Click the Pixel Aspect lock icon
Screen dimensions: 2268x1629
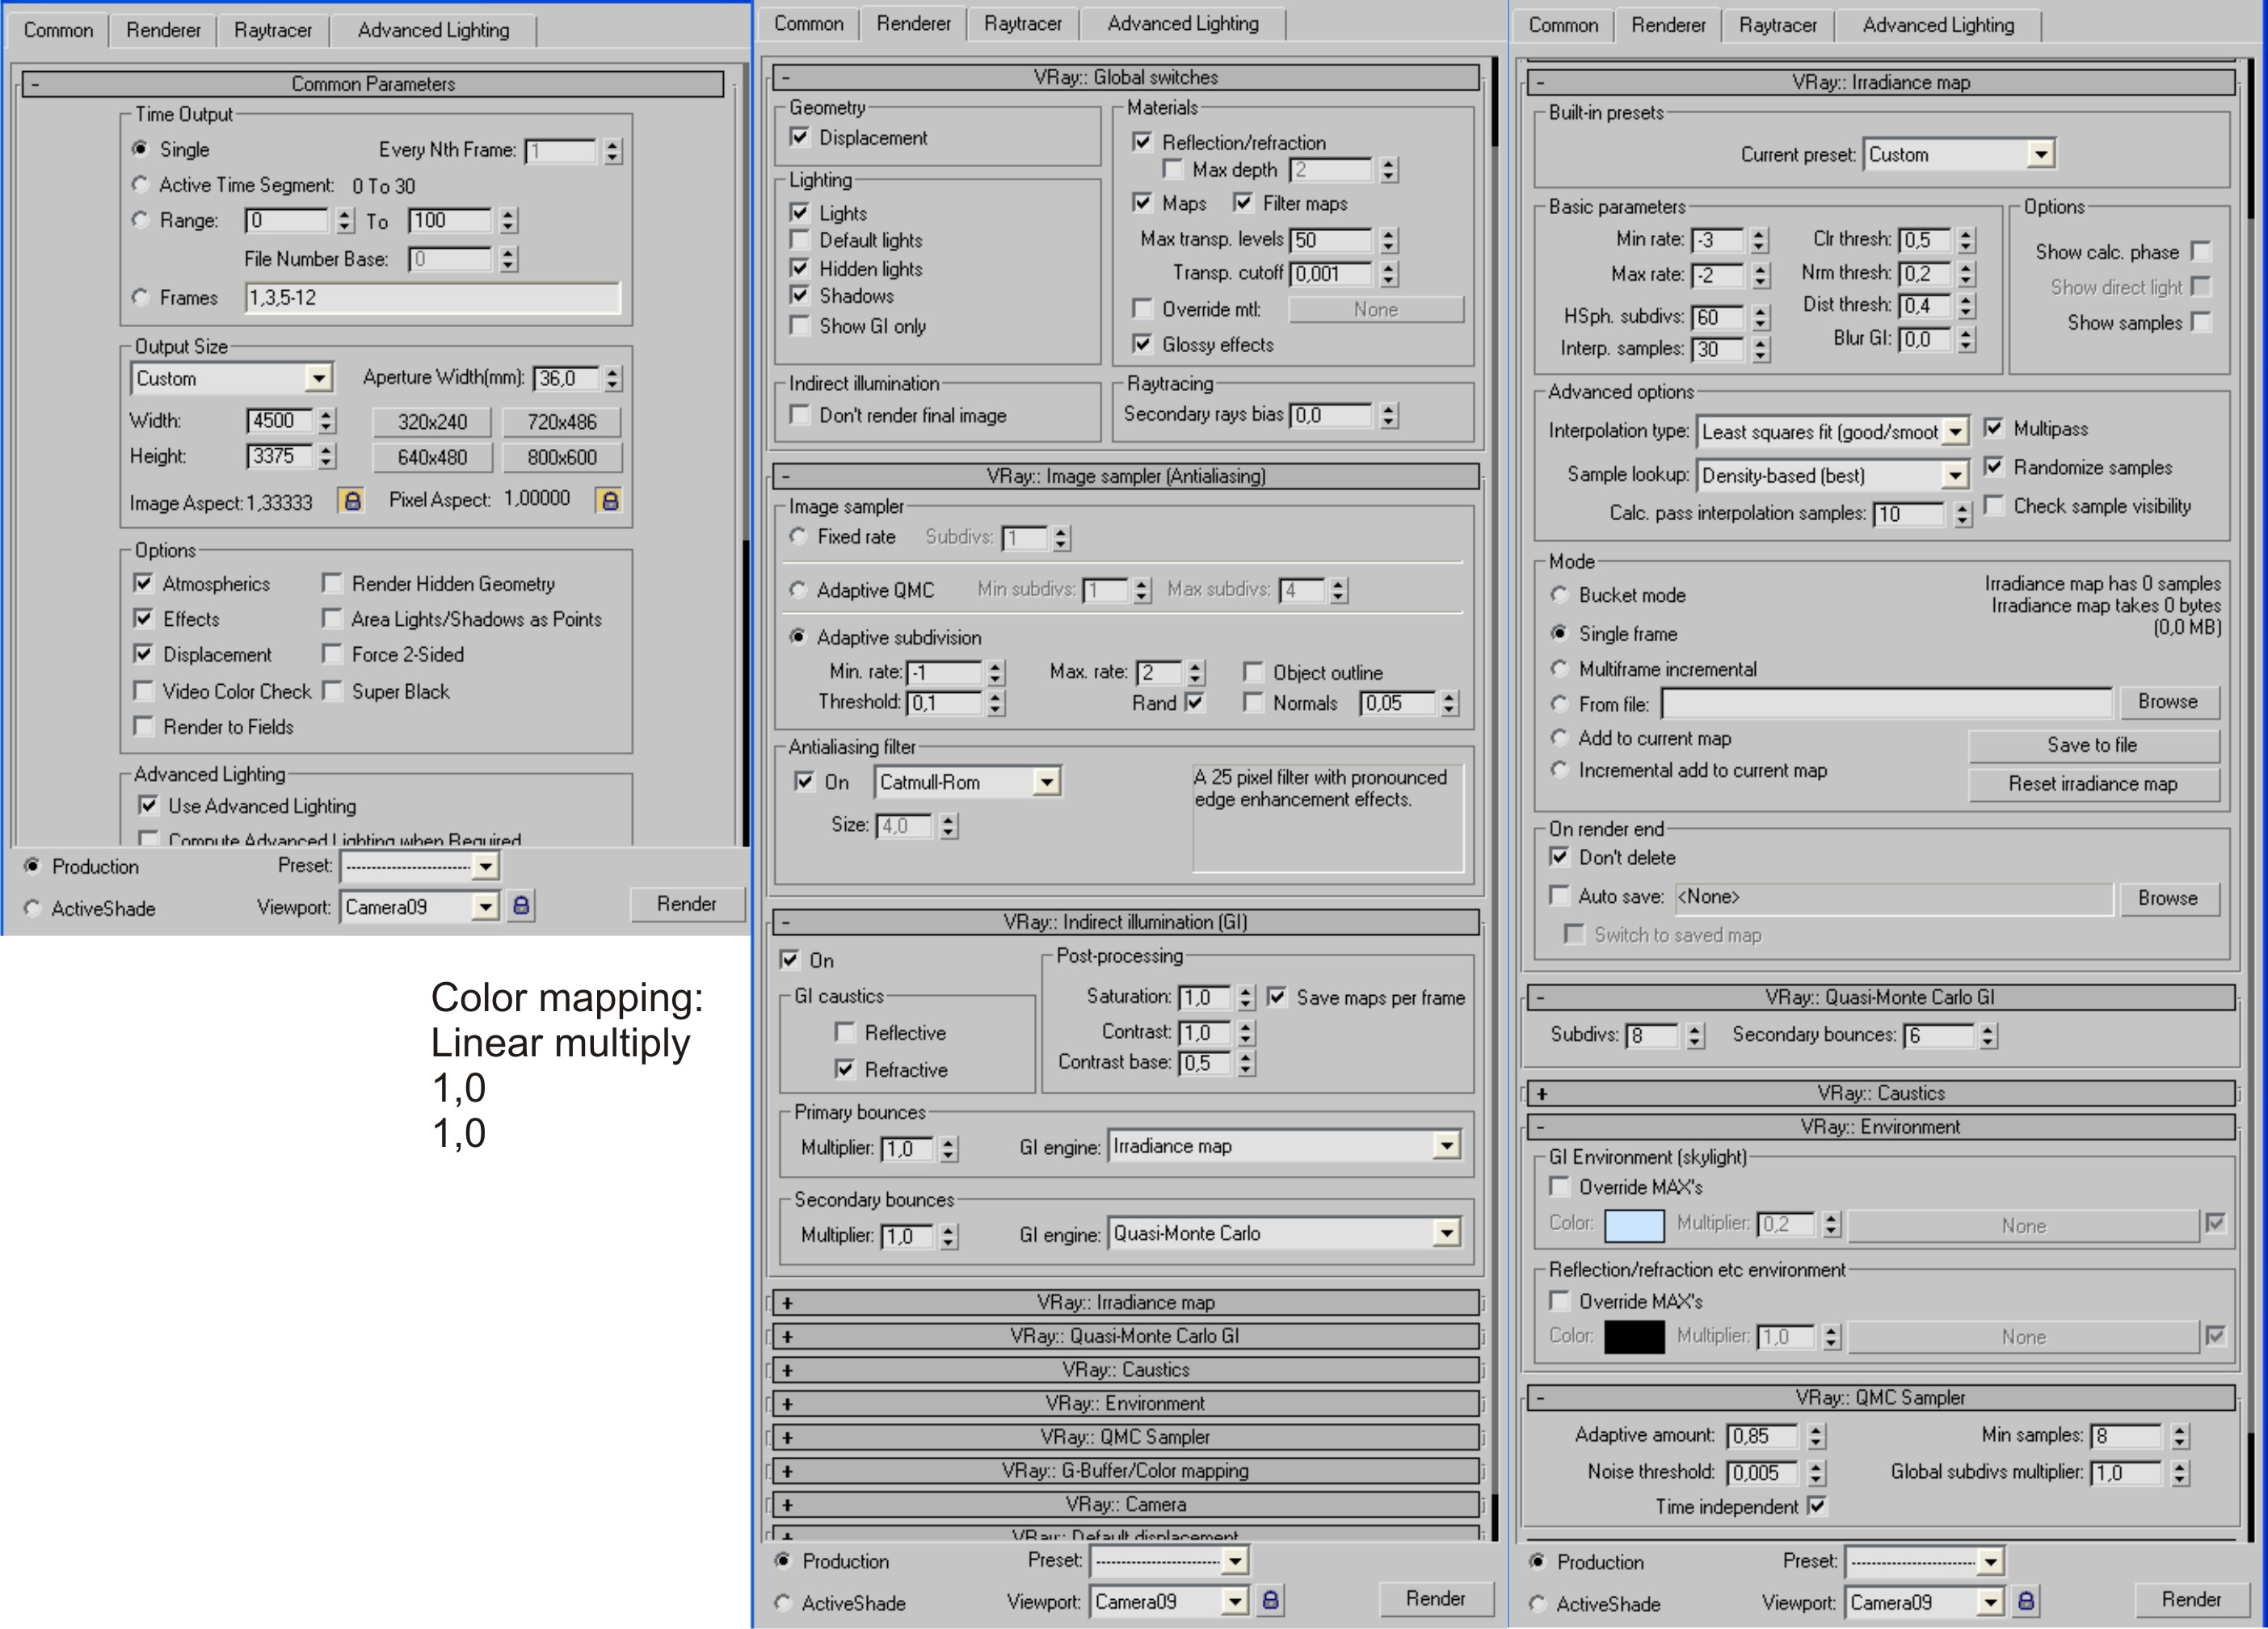[x=609, y=500]
